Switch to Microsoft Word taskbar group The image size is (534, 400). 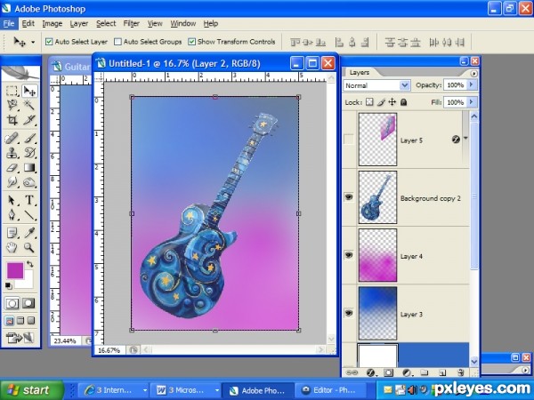(x=186, y=390)
